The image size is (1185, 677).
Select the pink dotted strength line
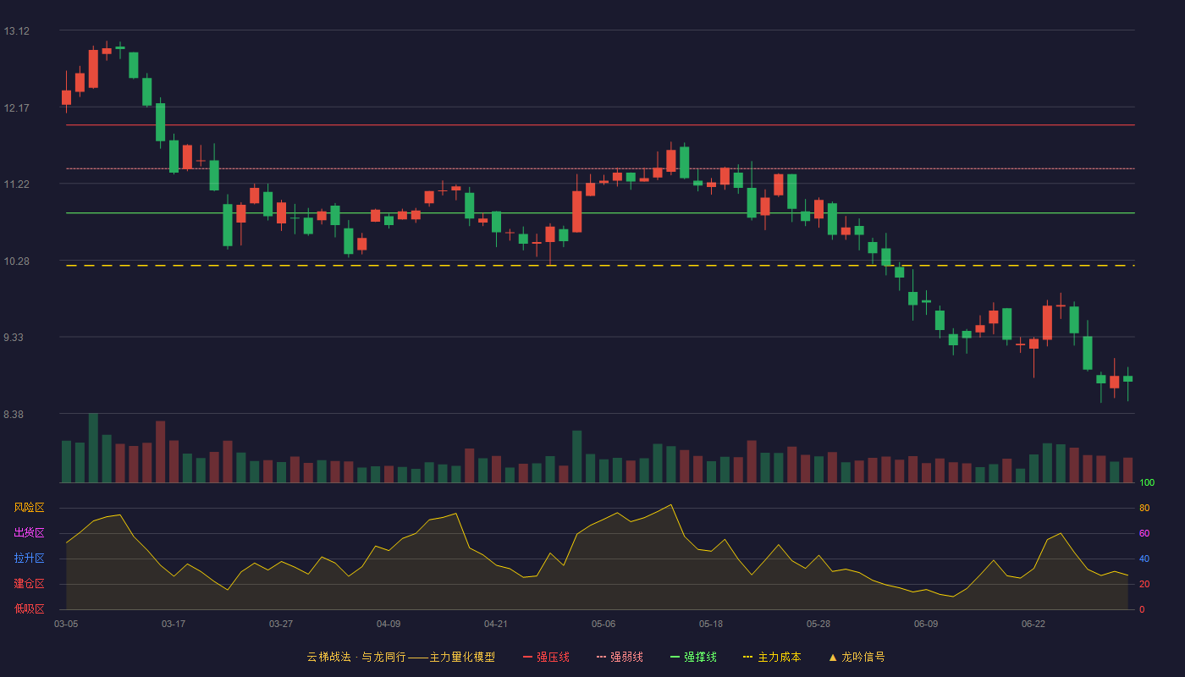coord(600,168)
